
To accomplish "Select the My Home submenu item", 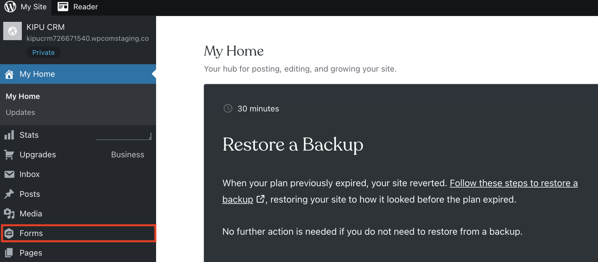I will (x=23, y=96).
